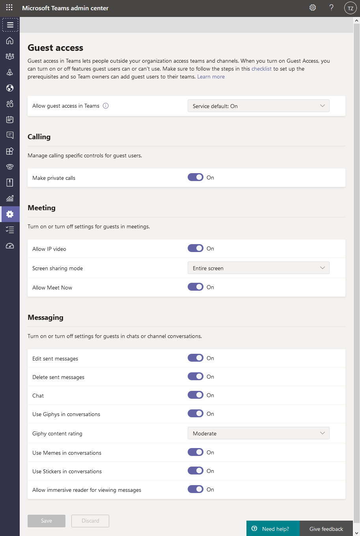Go to the Home dashboard icon
360x536 pixels.
(x=10, y=41)
